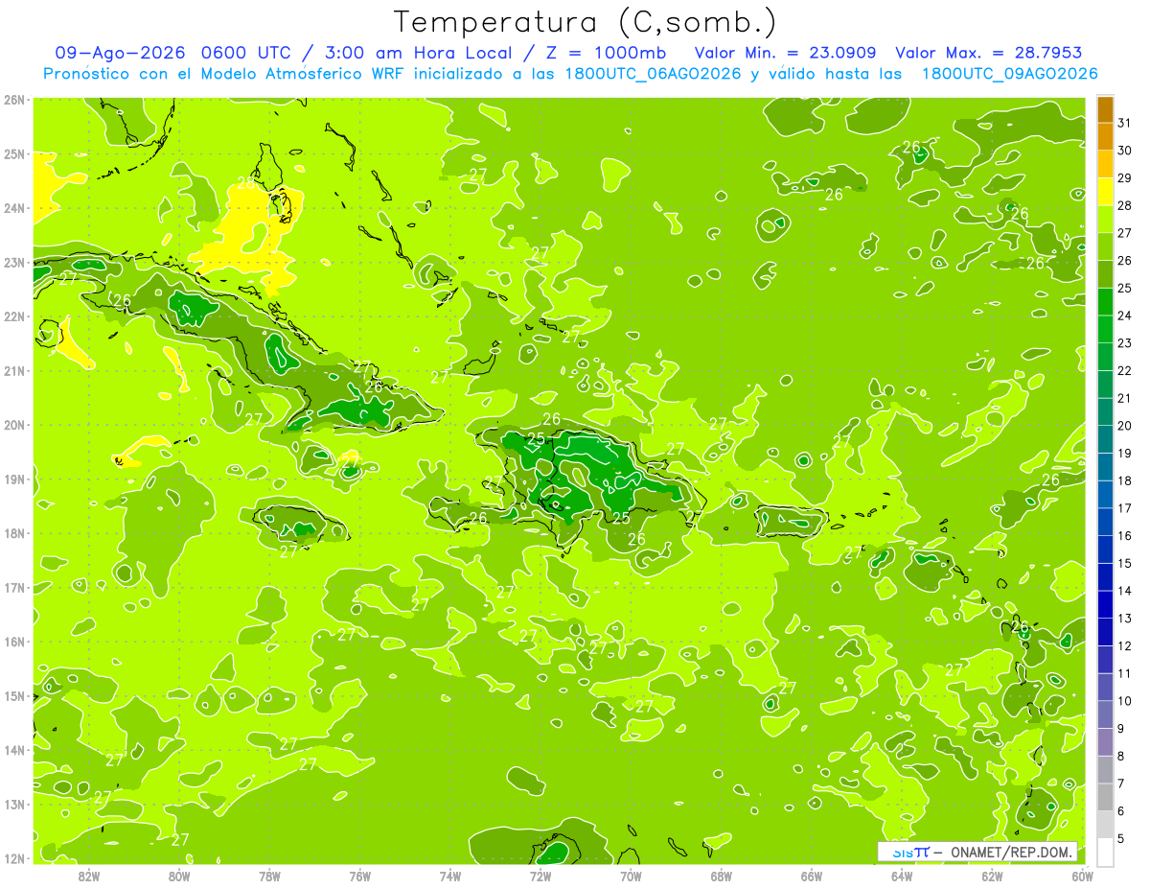Image resolution: width=1150 pixels, height=889 pixels.
Task: Click the 10 label on the color scale
Action: click(1125, 701)
